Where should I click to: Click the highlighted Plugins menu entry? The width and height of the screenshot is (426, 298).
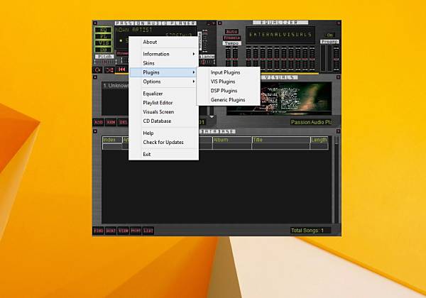click(164, 72)
